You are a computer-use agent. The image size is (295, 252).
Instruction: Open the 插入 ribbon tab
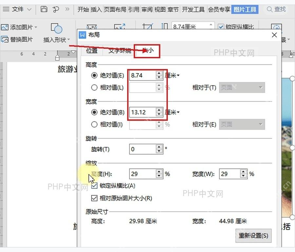(96, 9)
